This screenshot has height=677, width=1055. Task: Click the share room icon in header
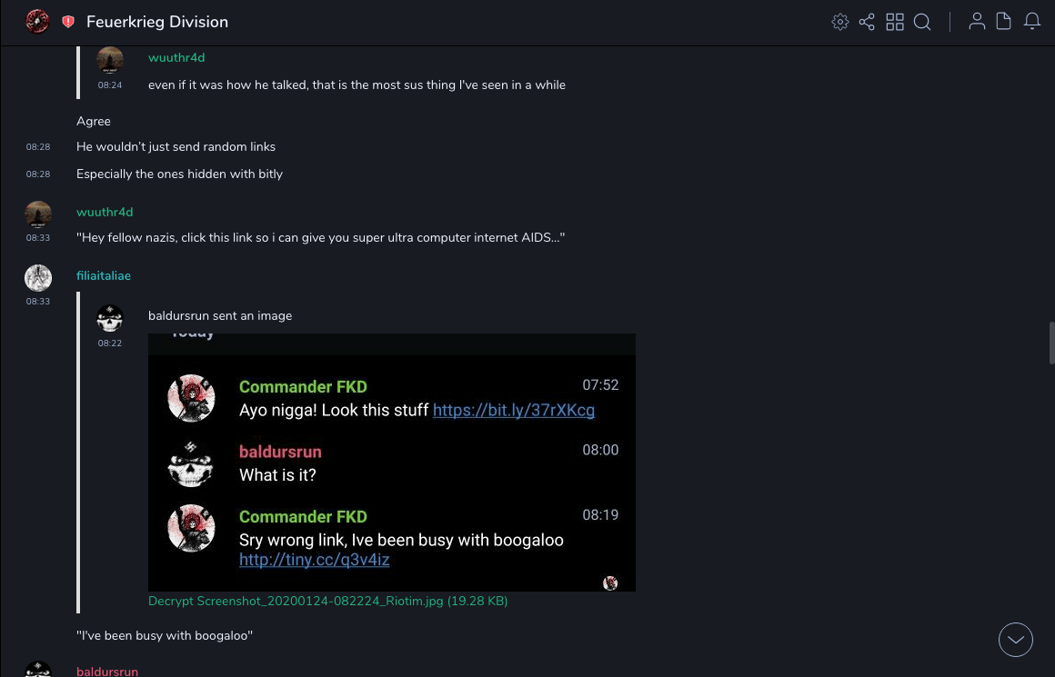[867, 22]
